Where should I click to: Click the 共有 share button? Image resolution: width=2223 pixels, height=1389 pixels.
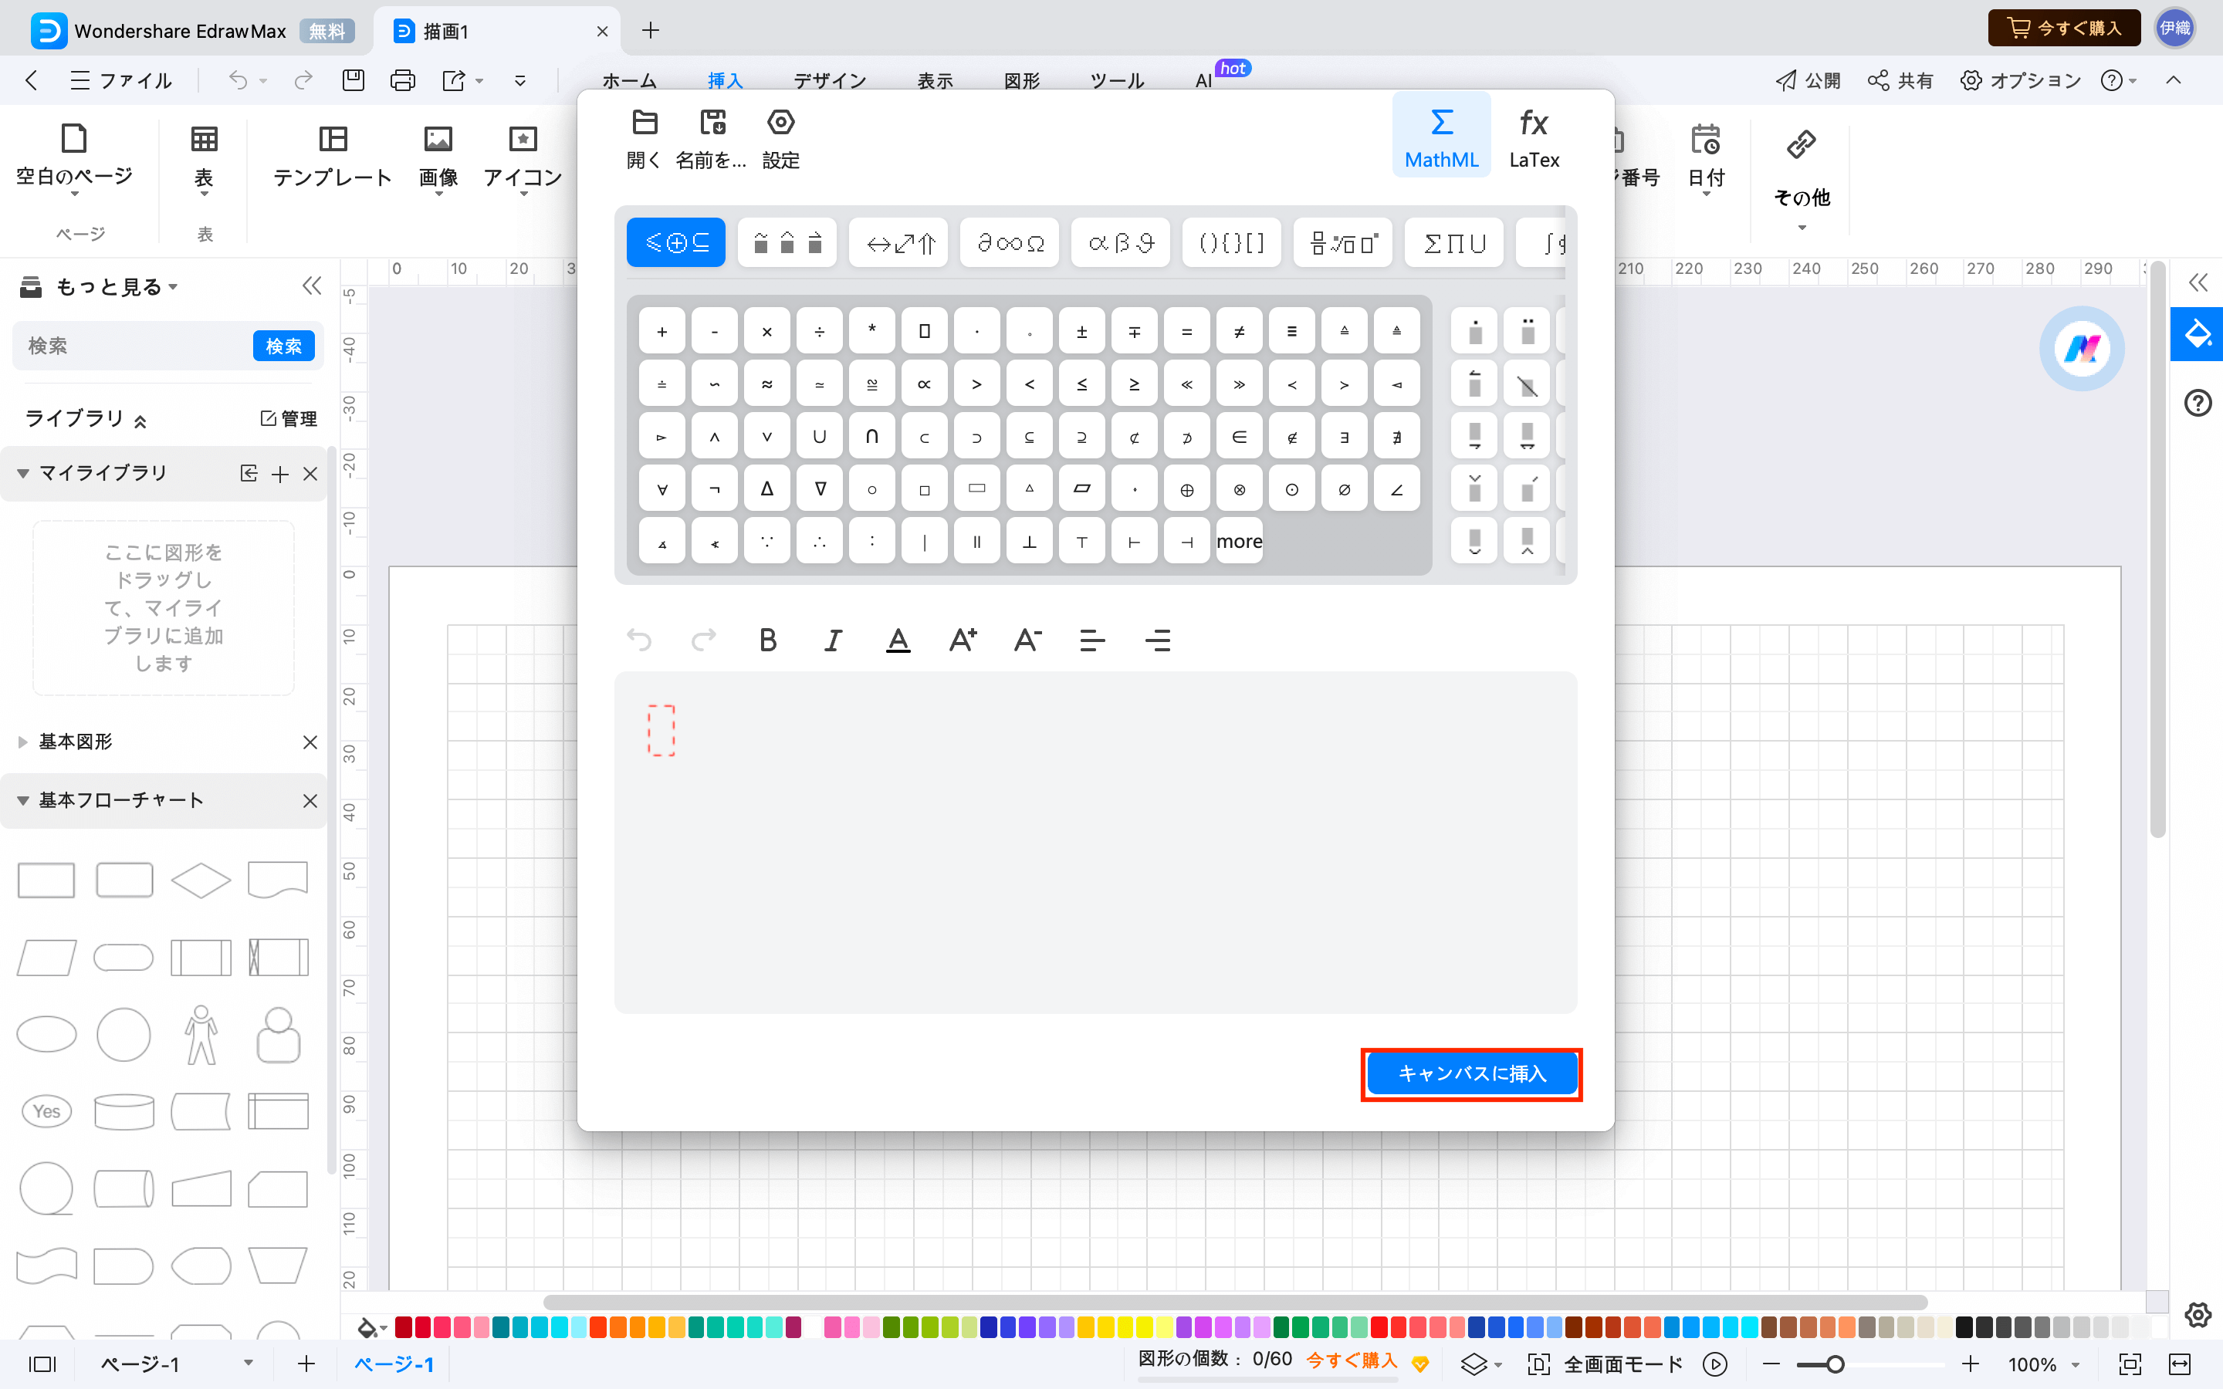(1900, 81)
